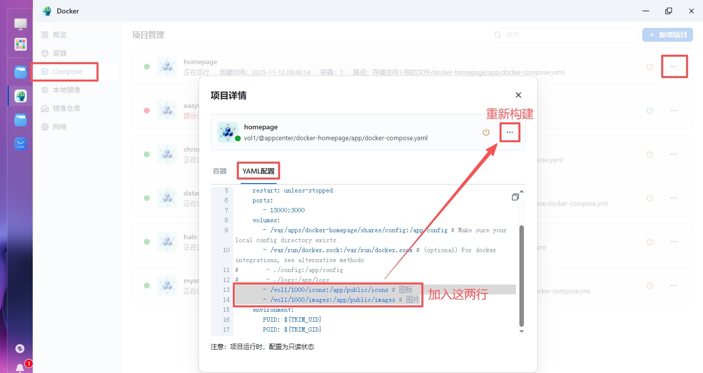The height and width of the screenshot is (373, 703).
Task: Open the app store icon in dock
Action: (20, 144)
